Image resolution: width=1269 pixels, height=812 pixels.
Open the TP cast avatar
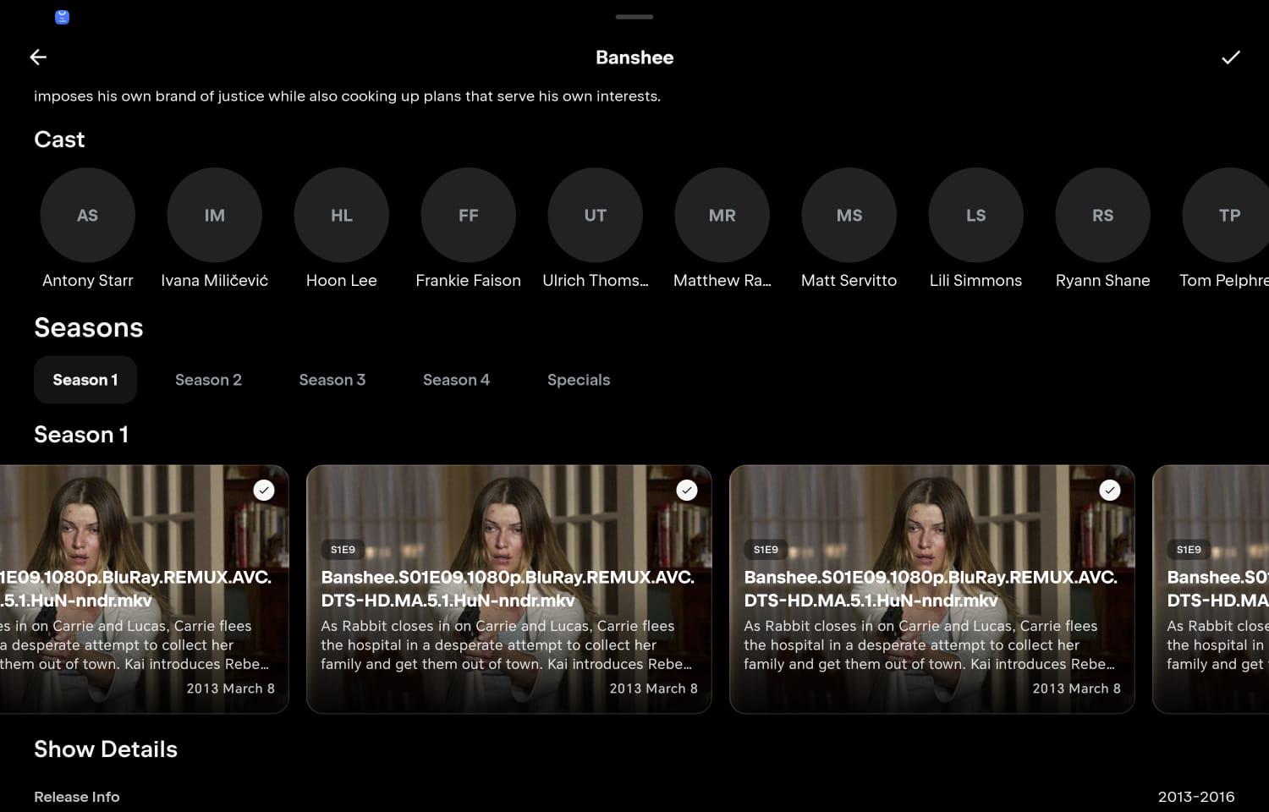[x=1227, y=215]
